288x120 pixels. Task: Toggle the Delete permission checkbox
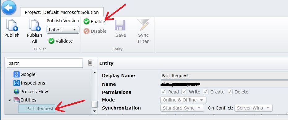(x=230, y=92)
